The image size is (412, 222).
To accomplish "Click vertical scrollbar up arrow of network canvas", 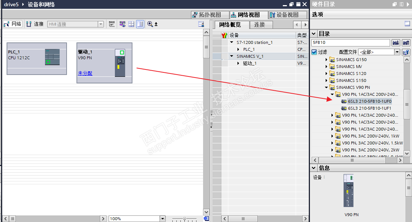I will (x=206, y=32).
